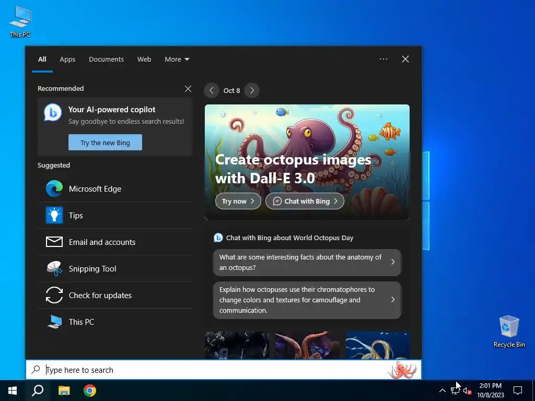Go to the previous day arrow
This screenshot has height=401, width=535.
212,90
